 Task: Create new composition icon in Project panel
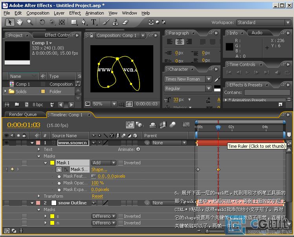[27, 105]
